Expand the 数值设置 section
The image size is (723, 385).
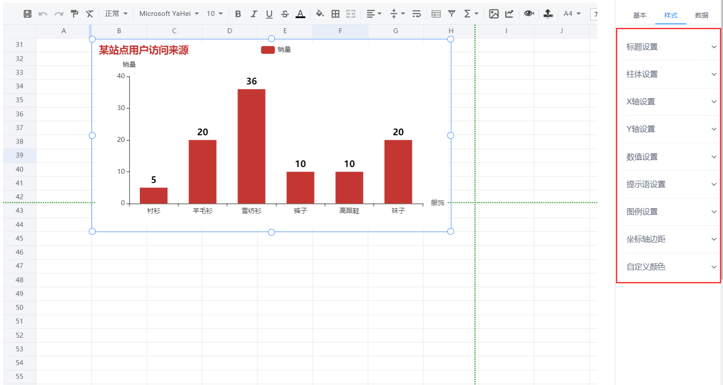click(x=671, y=157)
